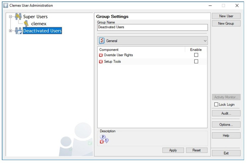The width and height of the screenshot is (247, 163).
Task: Click the lock icon beside Setup Tools
Action: pyautogui.click(x=101, y=61)
